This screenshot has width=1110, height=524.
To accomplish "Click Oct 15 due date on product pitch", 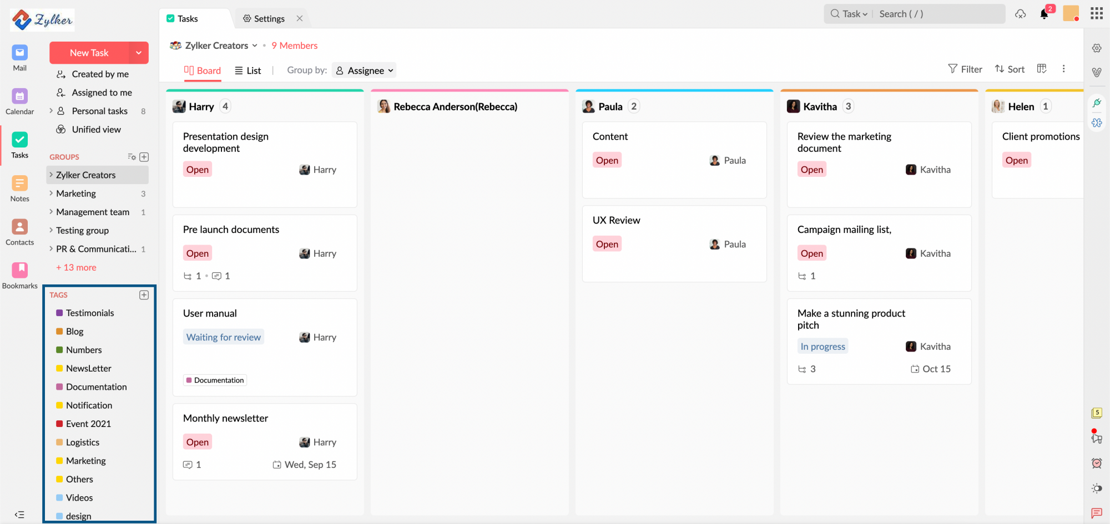I will [931, 369].
